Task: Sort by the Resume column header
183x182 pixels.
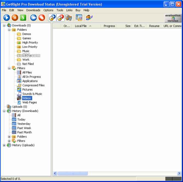Action: click(x=154, y=26)
